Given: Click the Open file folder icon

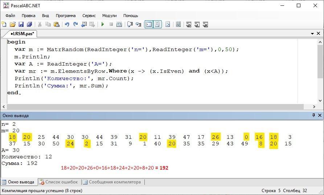Looking at the screenshot, I should click(x=12, y=24).
